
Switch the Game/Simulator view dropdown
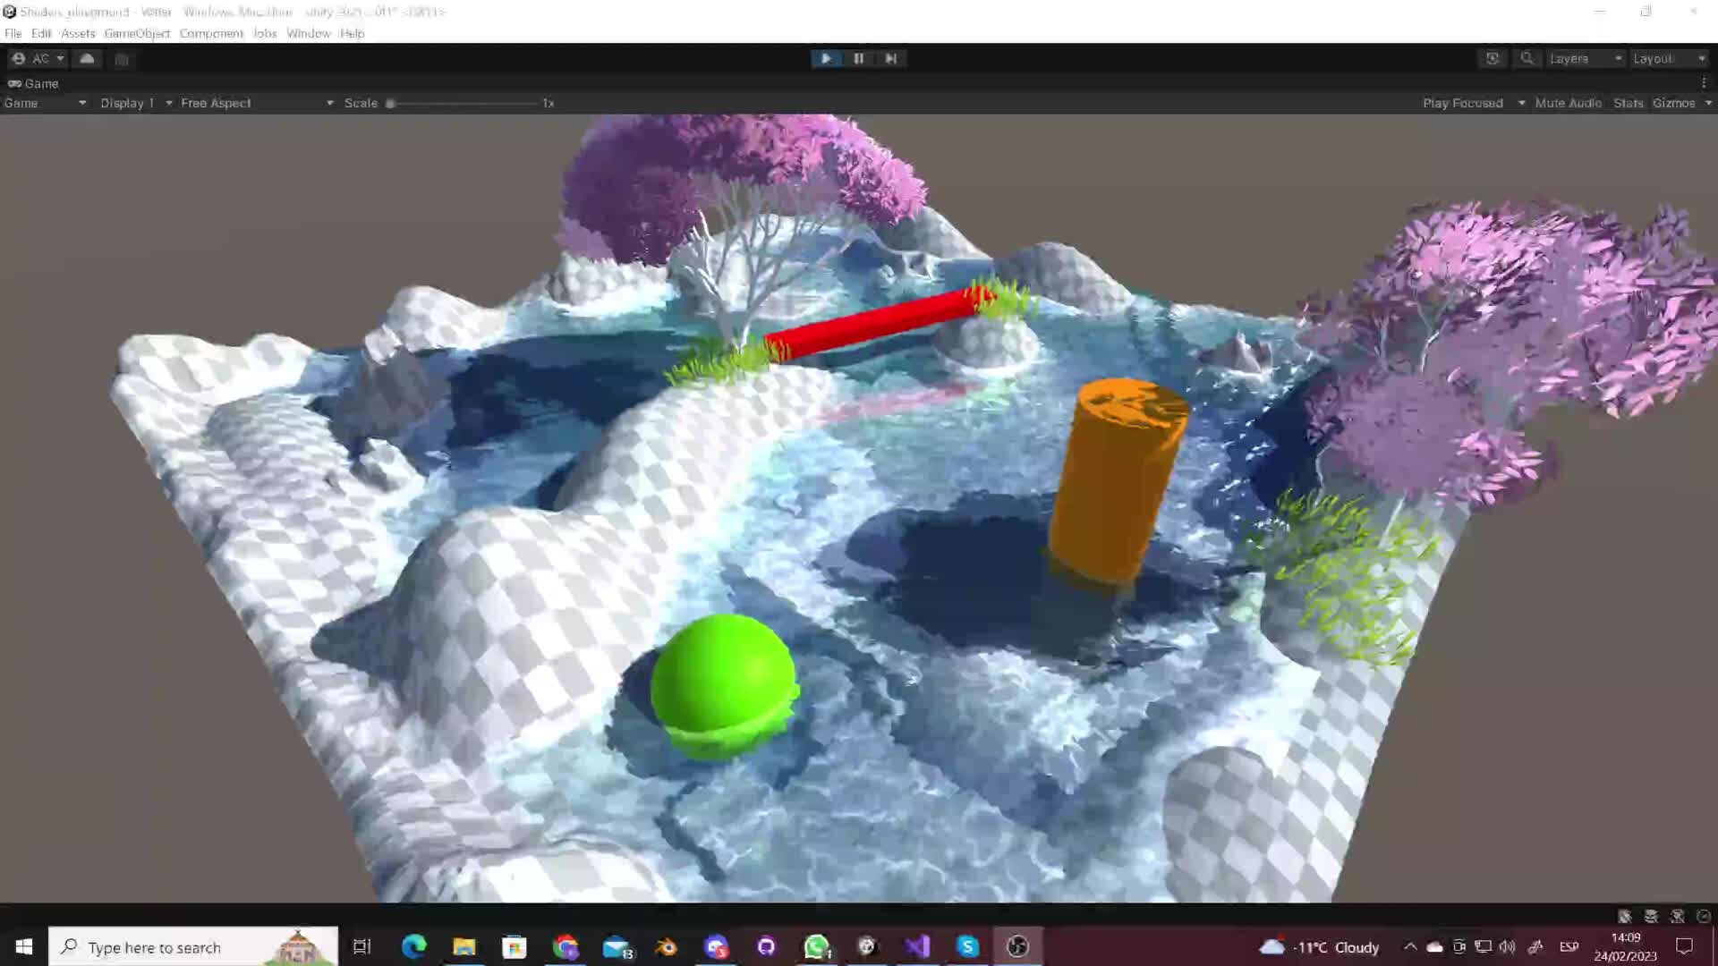pyautogui.click(x=45, y=103)
